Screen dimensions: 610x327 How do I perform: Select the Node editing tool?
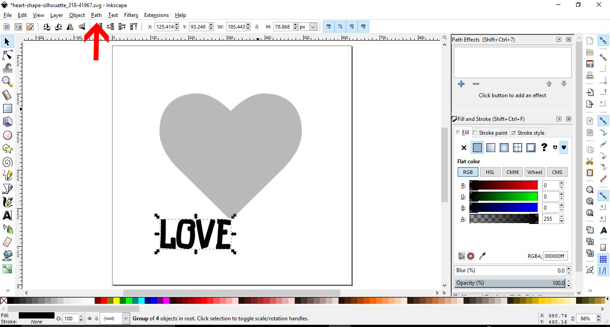[x=7, y=55]
